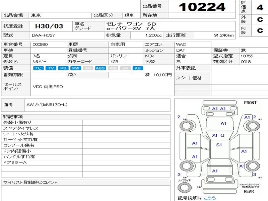The height and width of the screenshot is (201, 268).
Task: Click the fuel type ガソリン
Action: tap(118, 56)
